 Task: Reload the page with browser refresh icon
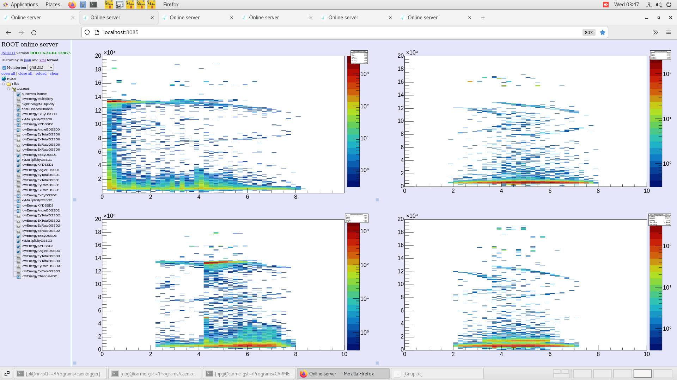pos(34,32)
